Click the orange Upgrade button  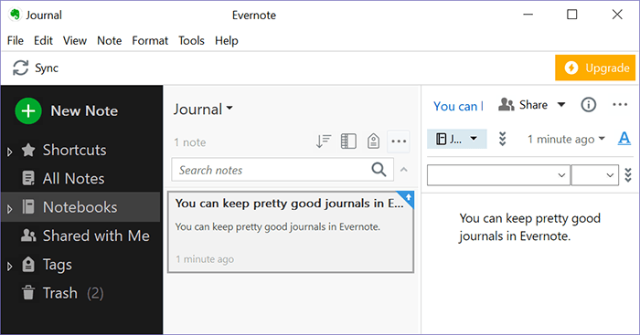click(595, 68)
